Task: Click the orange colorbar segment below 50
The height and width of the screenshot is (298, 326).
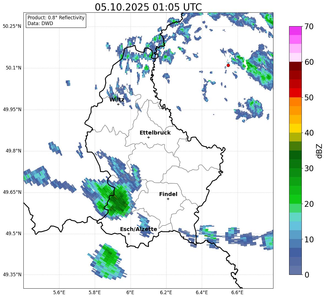Action: click(x=295, y=101)
